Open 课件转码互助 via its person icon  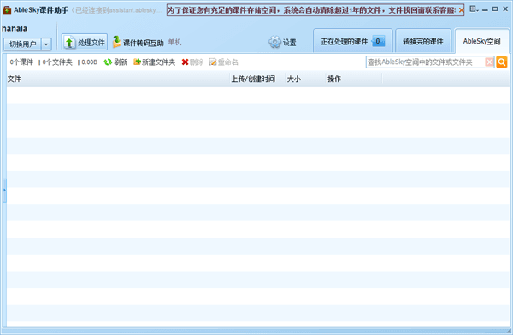[x=116, y=42]
